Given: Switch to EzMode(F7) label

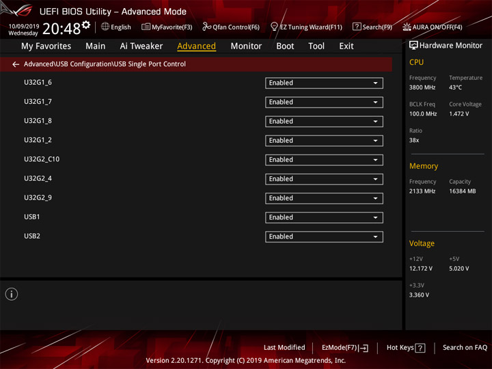Looking at the screenshot, I should point(340,348).
